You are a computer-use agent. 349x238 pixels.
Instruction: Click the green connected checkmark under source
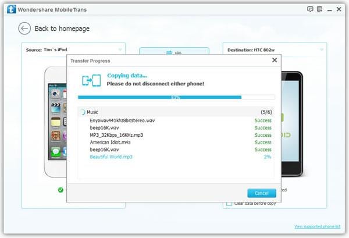pyautogui.click(x=60, y=190)
